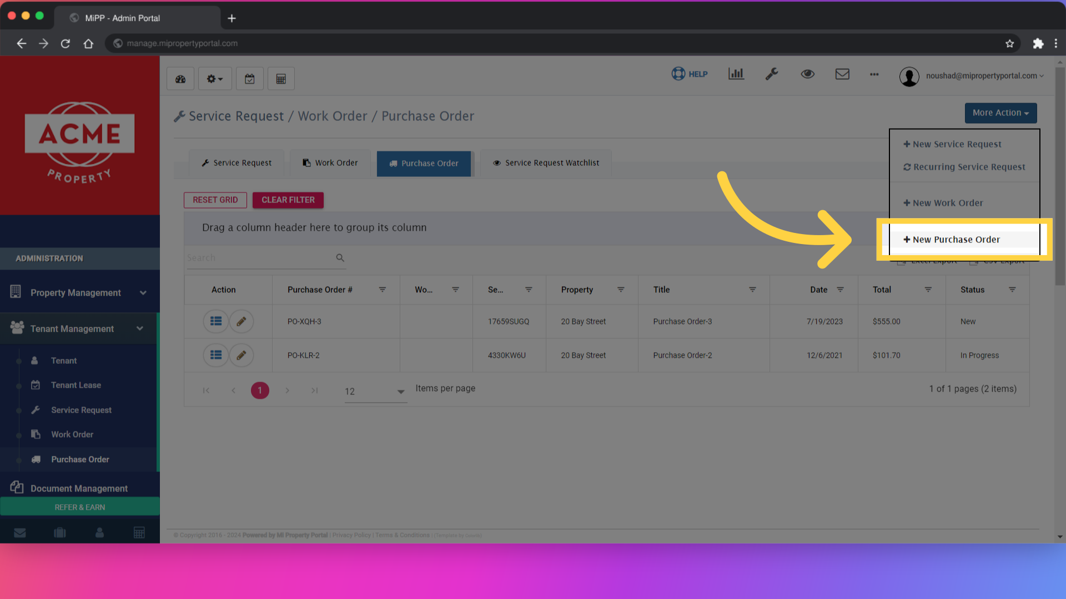This screenshot has height=599, width=1066.
Task: Switch to Service Request Watchlist tab
Action: [546, 163]
